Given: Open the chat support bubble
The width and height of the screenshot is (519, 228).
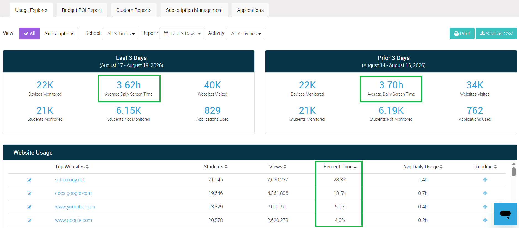Looking at the screenshot, I should tap(505, 214).
